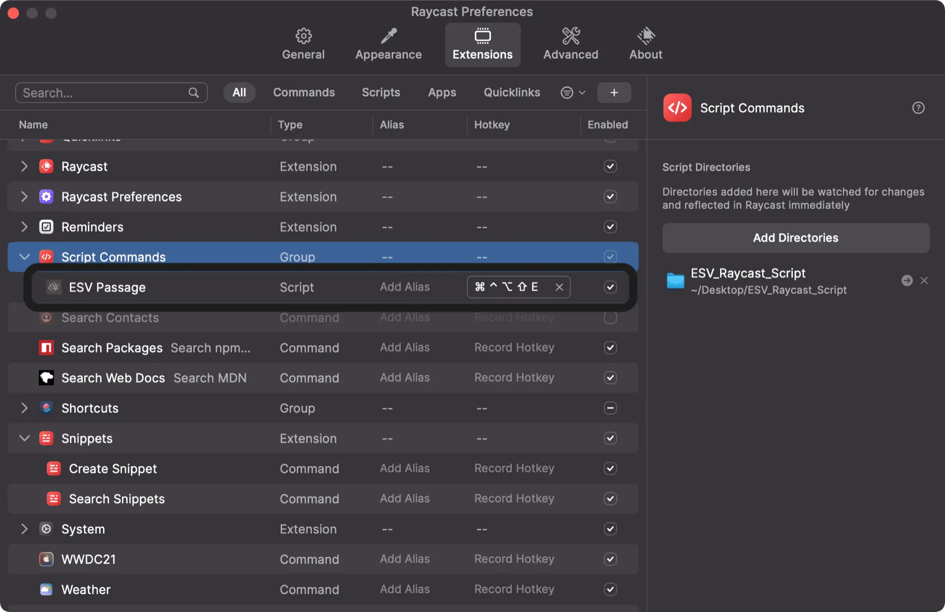Expand the Shortcuts group
The width and height of the screenshot is (945, 612).
pos(24,408)
